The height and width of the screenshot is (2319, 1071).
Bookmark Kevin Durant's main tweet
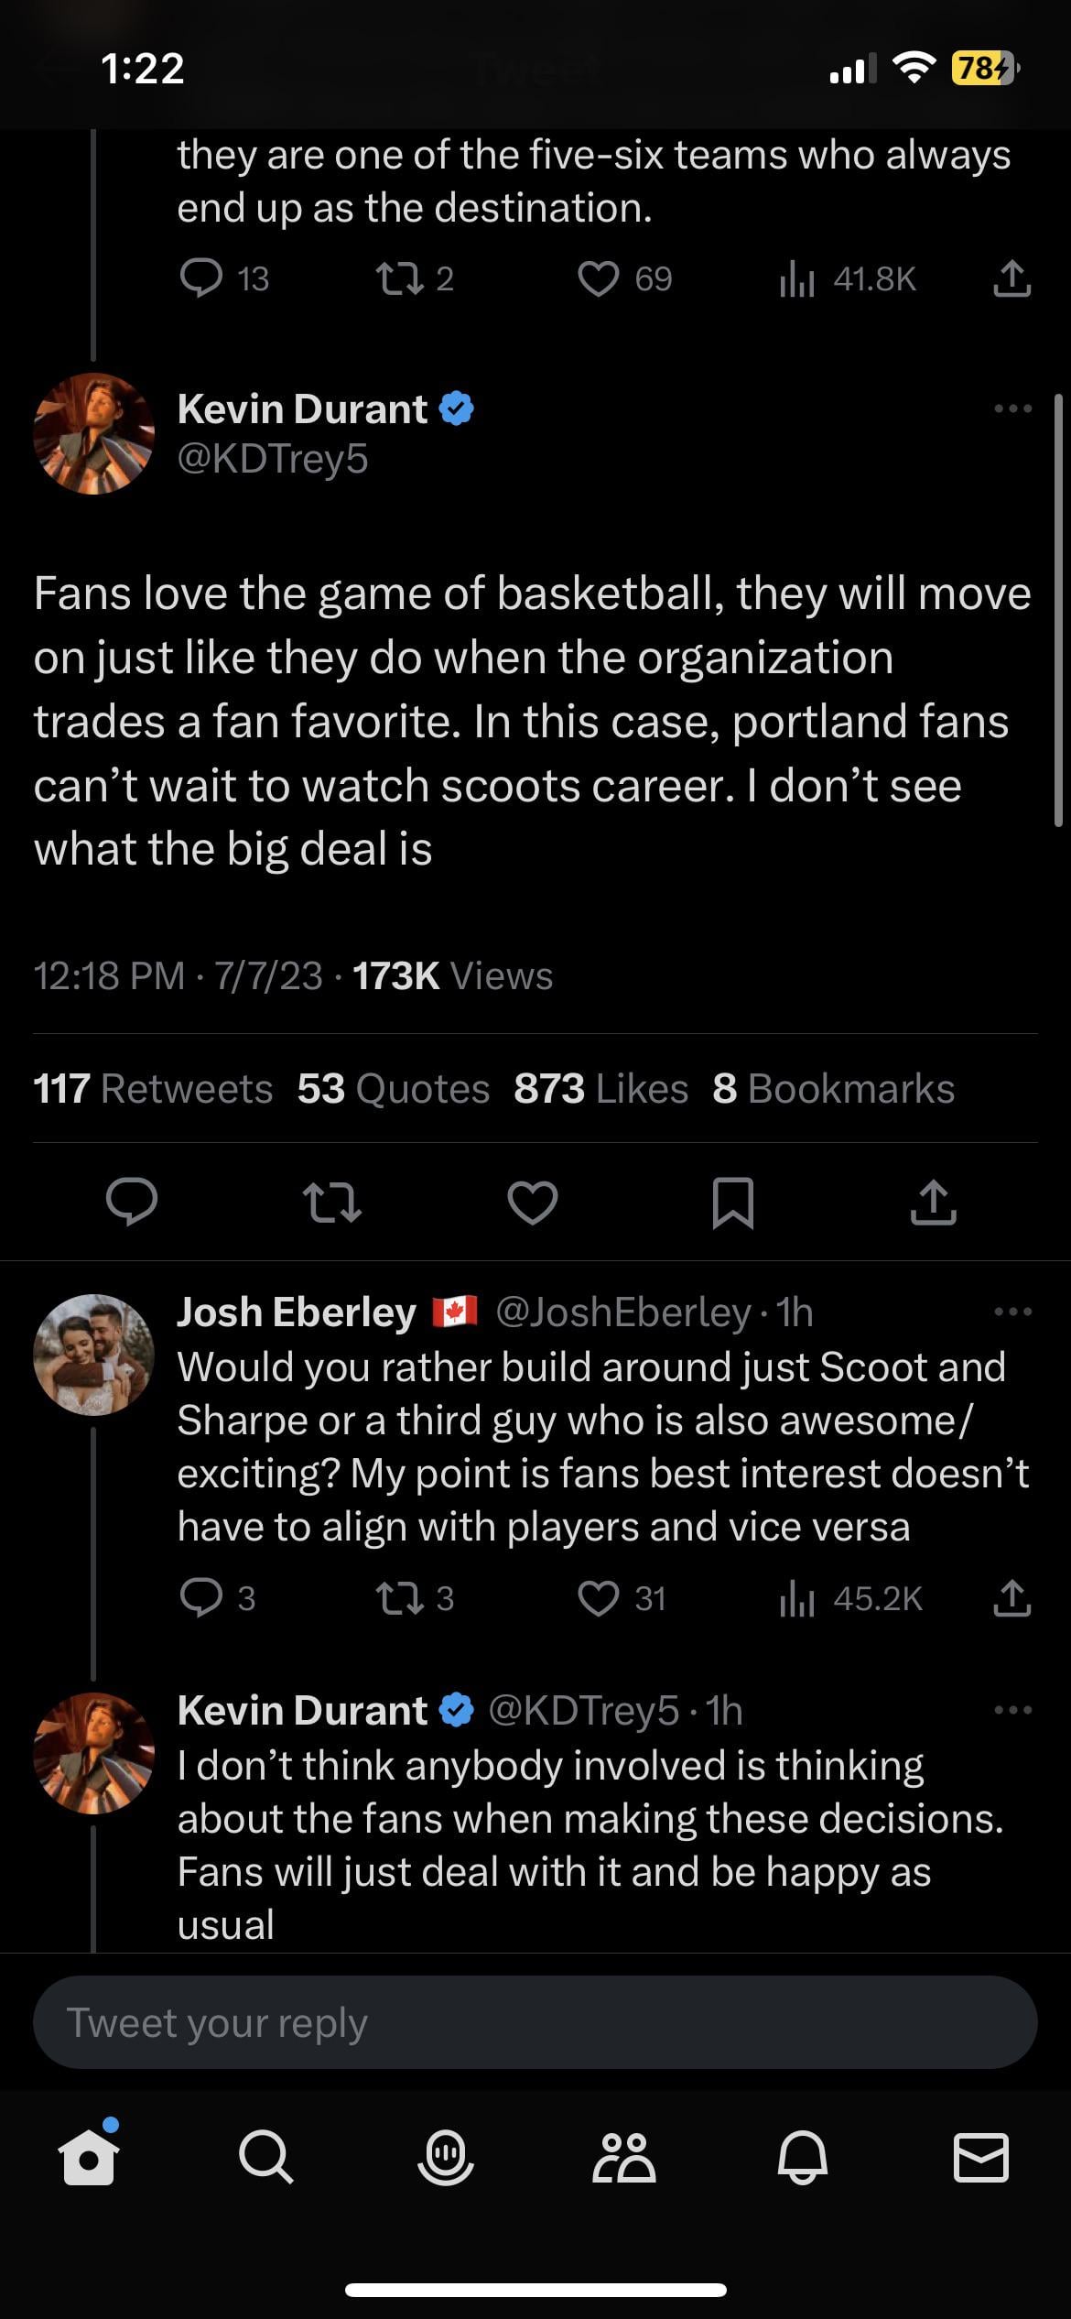coord(733,1202)
